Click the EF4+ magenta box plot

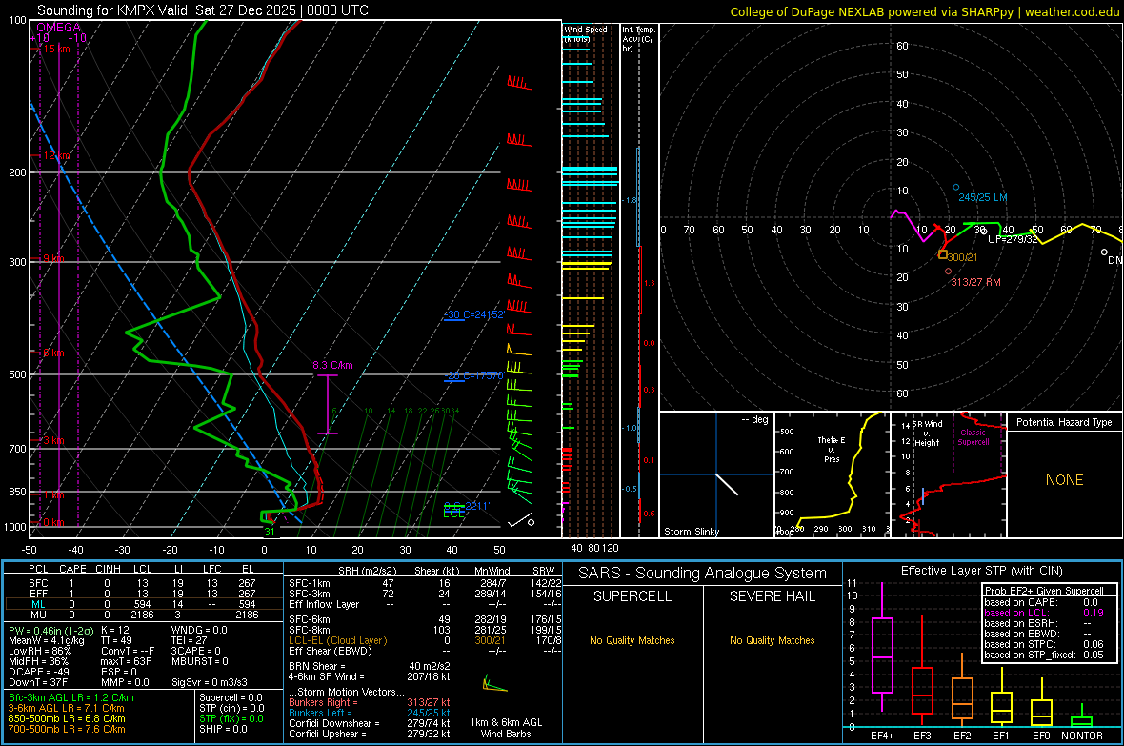pyautogui.click(x=882, y=647)
